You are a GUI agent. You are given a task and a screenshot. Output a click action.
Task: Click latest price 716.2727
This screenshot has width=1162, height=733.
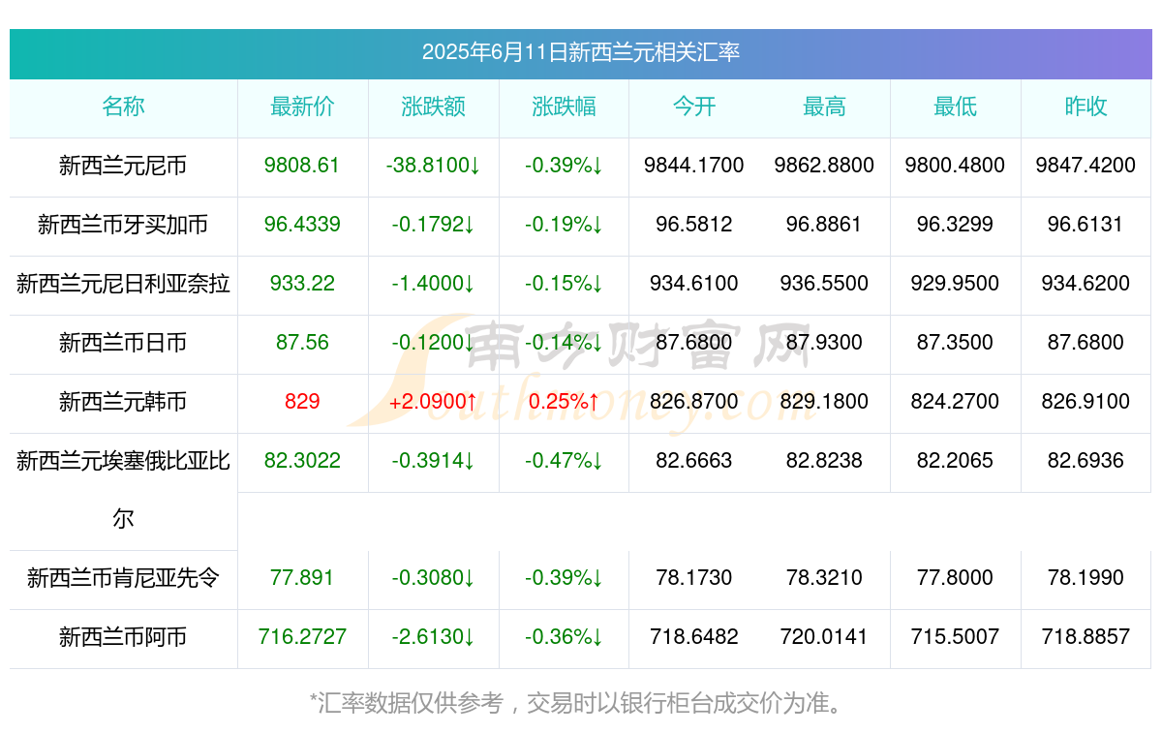[x=302, y=637]
